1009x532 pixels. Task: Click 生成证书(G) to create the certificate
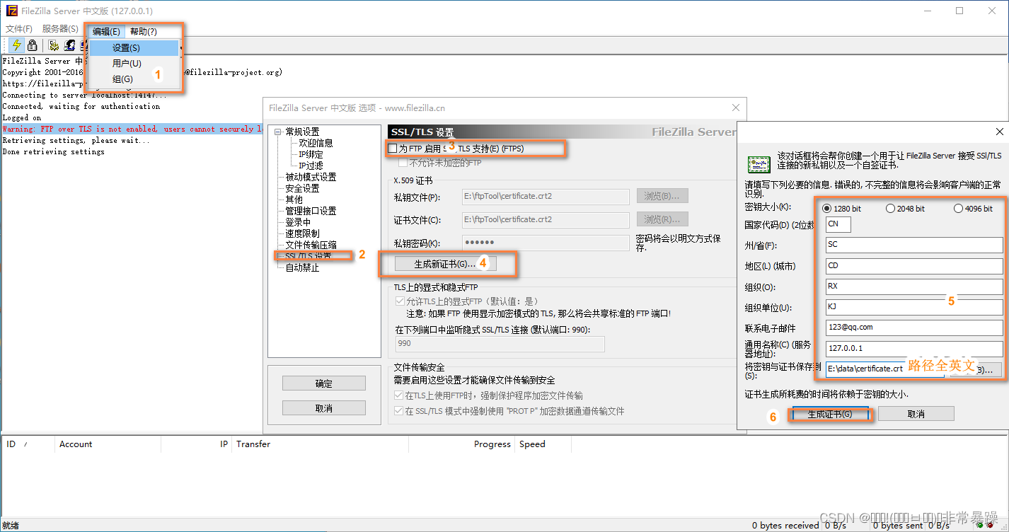tap(830, 414)
